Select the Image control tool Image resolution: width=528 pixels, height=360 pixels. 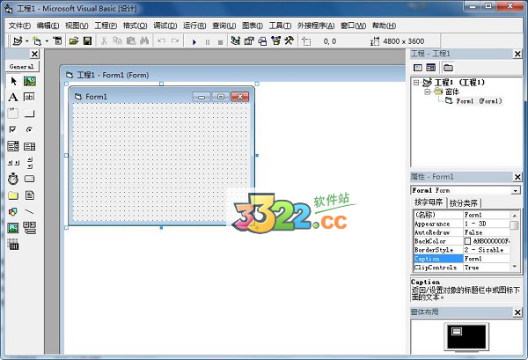13,228
